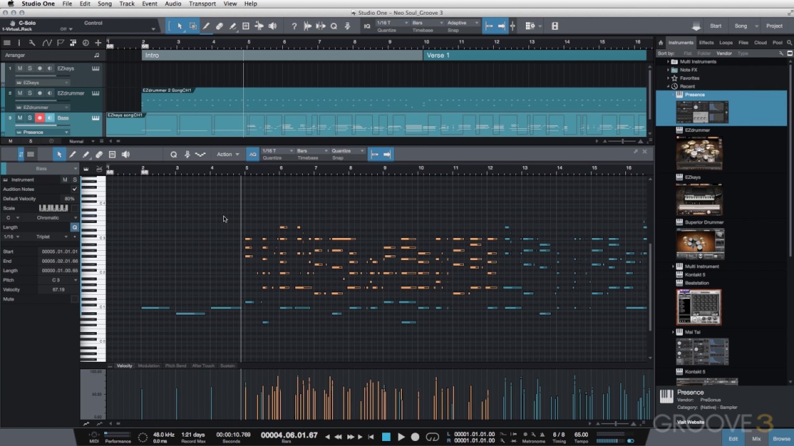Open the track list icon above the Arranger

point(7,43)
